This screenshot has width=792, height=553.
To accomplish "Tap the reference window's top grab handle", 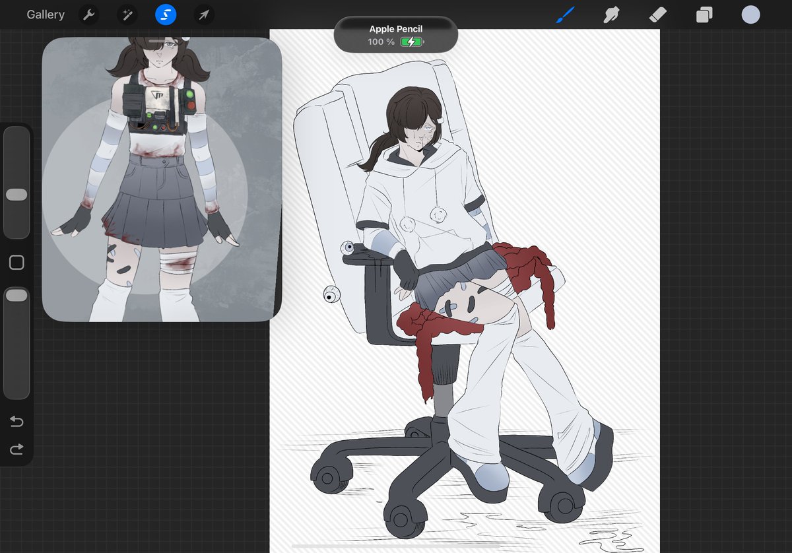I will pyautogui.click(x=162, y=41).
